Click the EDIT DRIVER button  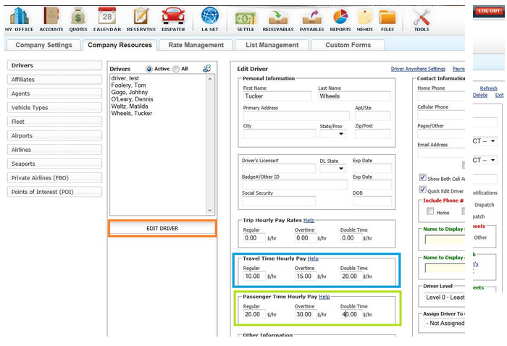coord(162,229)
